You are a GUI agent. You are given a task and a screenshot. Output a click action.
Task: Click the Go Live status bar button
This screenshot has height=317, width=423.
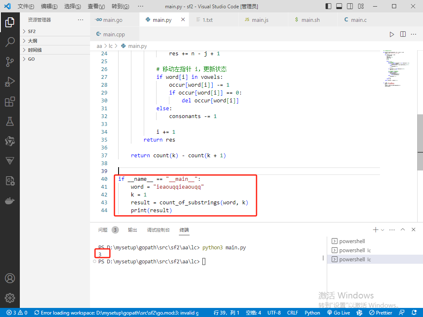[x=339, y=313]
